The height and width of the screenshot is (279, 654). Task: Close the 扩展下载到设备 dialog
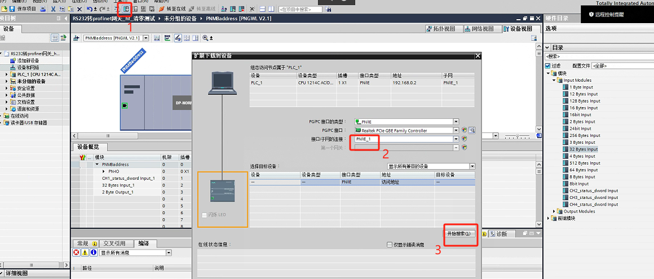click(x=478, y=55)
